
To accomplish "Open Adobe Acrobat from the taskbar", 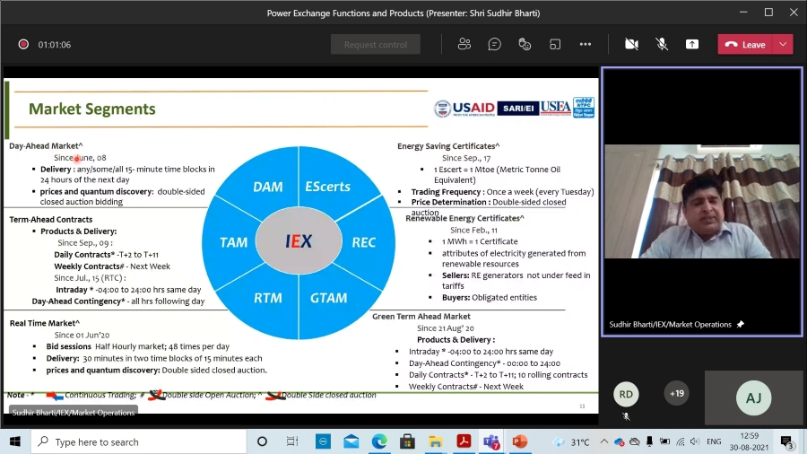I will pos(464,441).
